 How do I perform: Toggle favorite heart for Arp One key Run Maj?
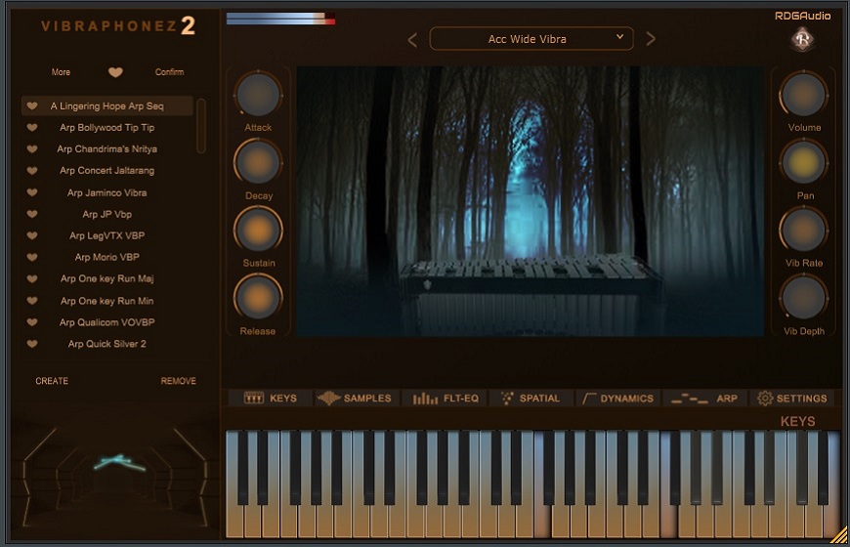pyautogui.click(x=32, y=278)
